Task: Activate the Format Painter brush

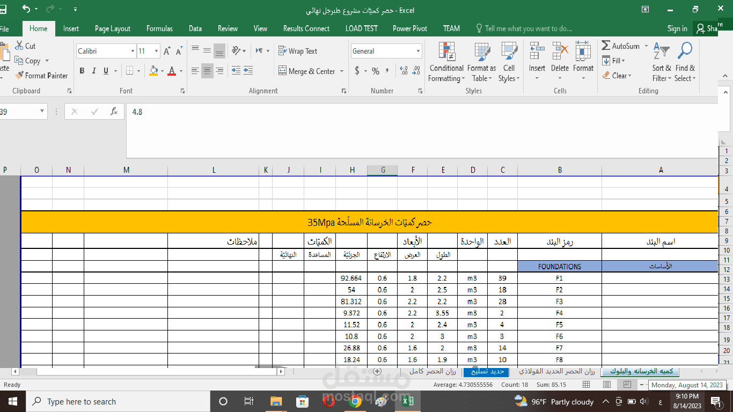Action: pos(19,76)
